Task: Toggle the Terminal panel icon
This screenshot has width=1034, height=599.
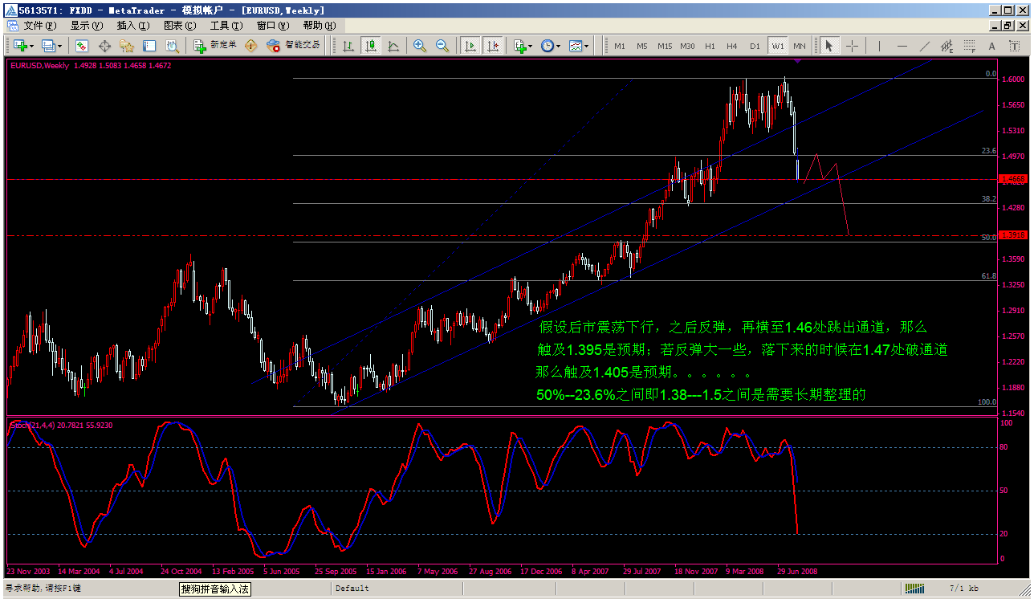Action: (149, 46)
